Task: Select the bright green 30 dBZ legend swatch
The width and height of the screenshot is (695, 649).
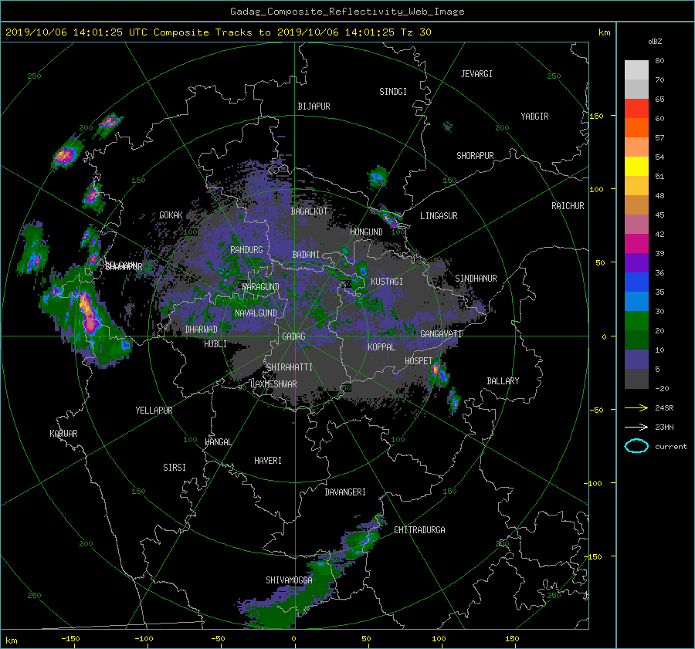Action: (x=636, y=321)
